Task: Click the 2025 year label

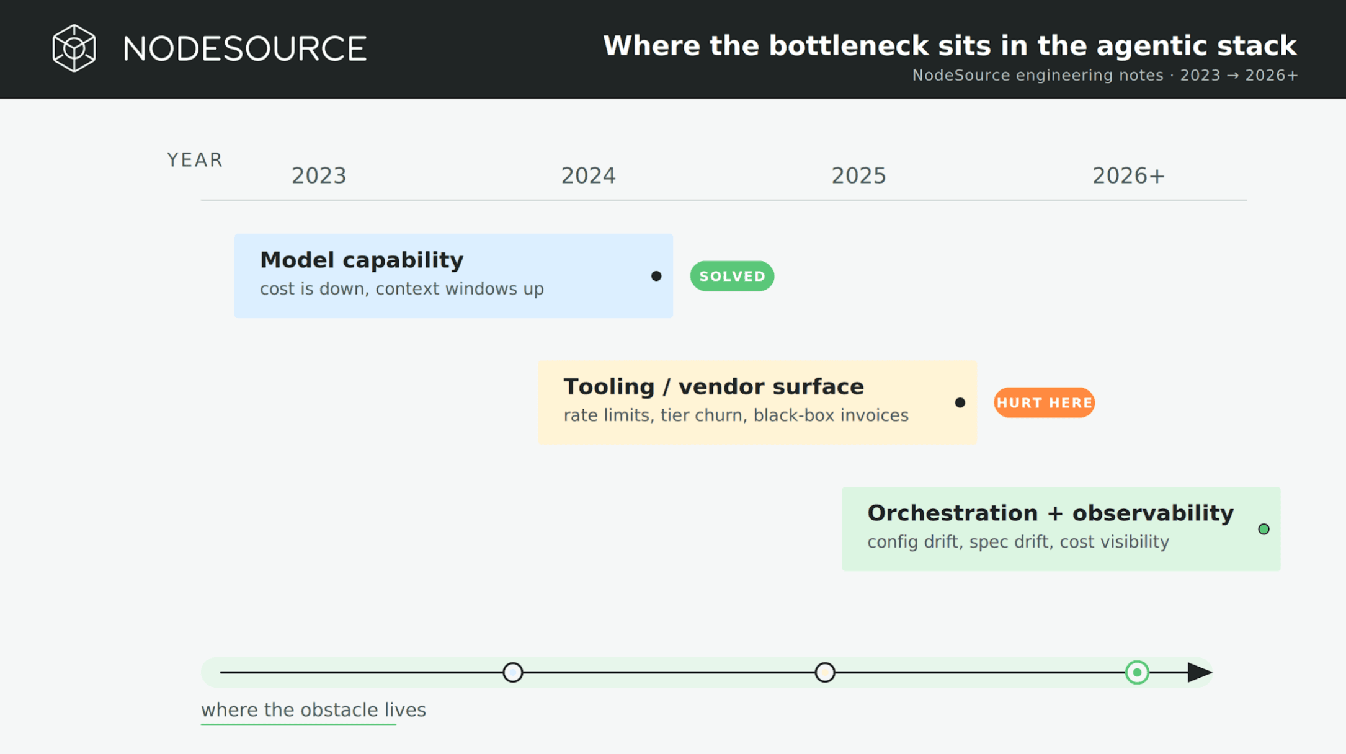Action: (x=858, y=176)
